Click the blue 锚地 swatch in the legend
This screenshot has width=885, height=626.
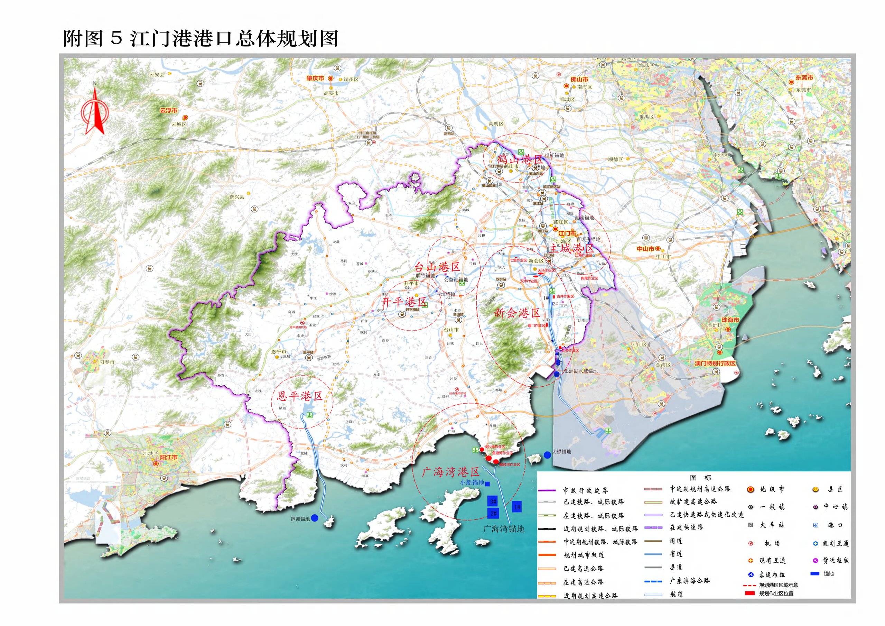pos(815,573)
